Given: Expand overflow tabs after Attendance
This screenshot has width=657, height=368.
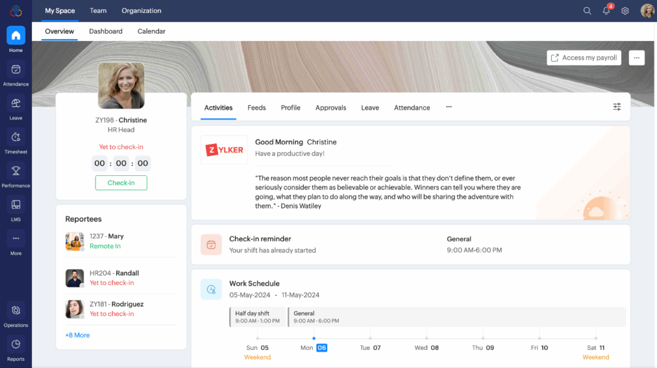Looking at the screenshot, I should pyautogui.click(x=448, y=107).
